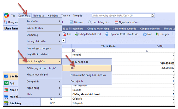Screen dimensions: 178x109
Task: Click the Thu gọn collapse icon
Action: click(158, 34)
